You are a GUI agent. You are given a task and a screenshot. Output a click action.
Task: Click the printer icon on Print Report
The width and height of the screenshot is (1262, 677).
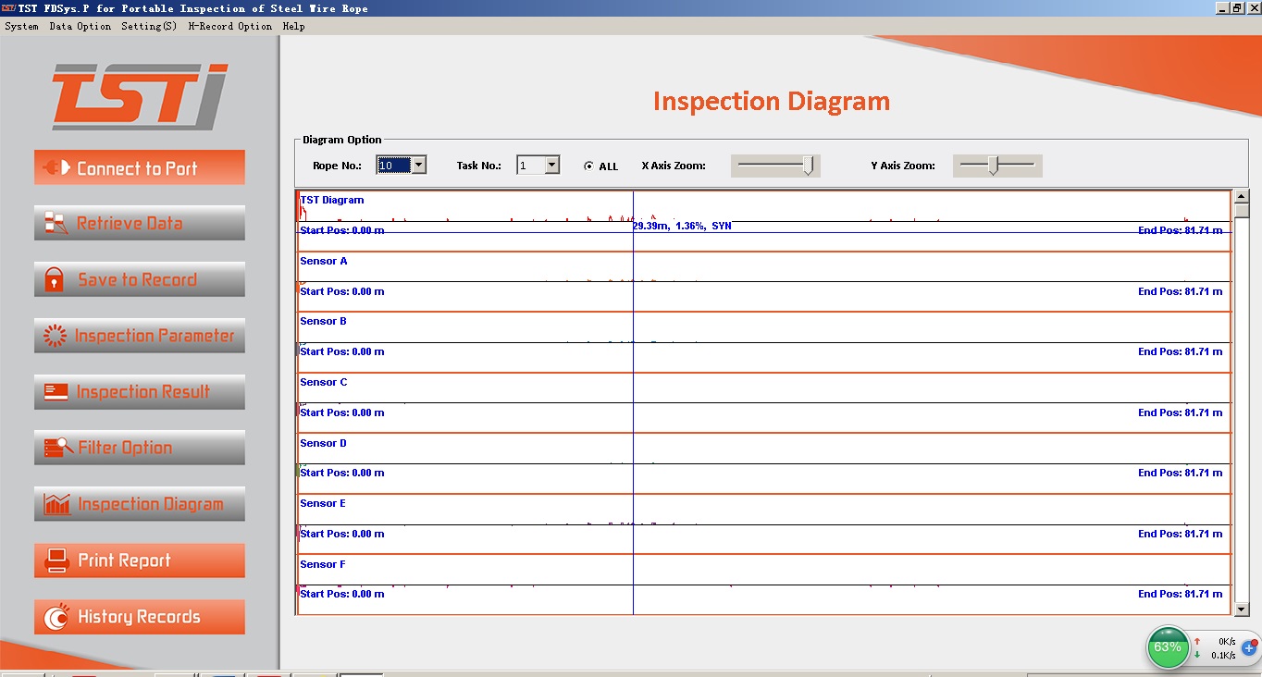pos(57,560)
